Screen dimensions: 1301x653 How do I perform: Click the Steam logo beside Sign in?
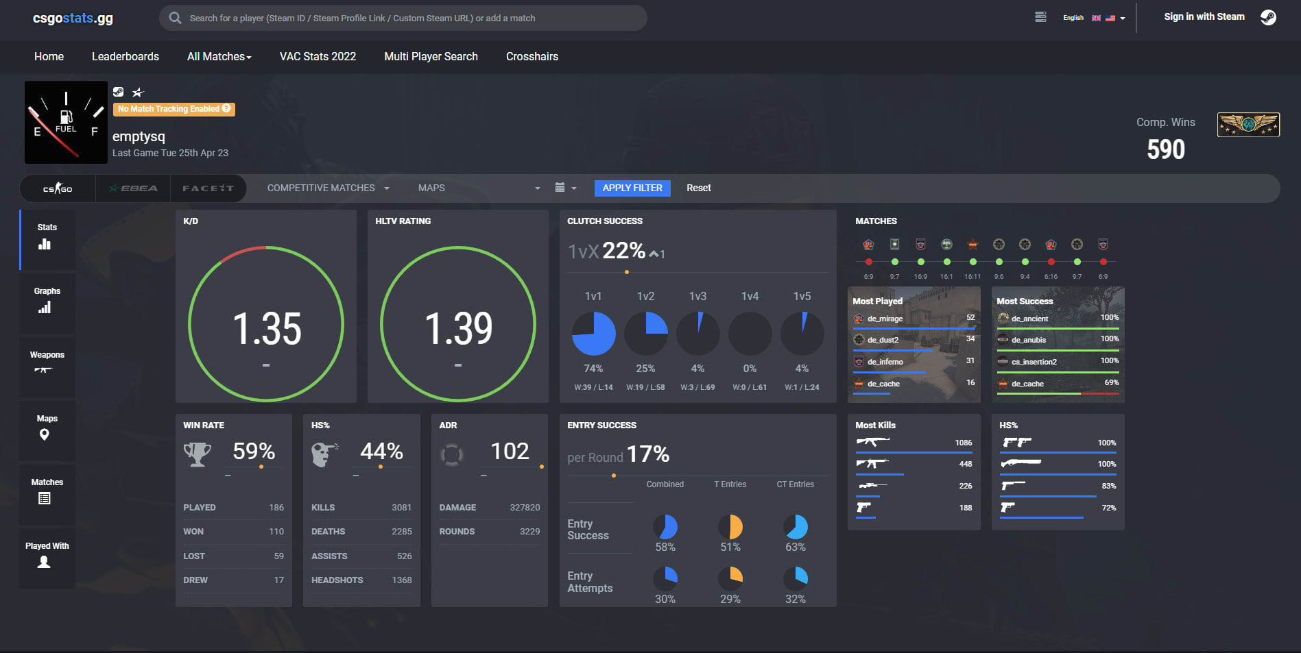click(1268, 17)
